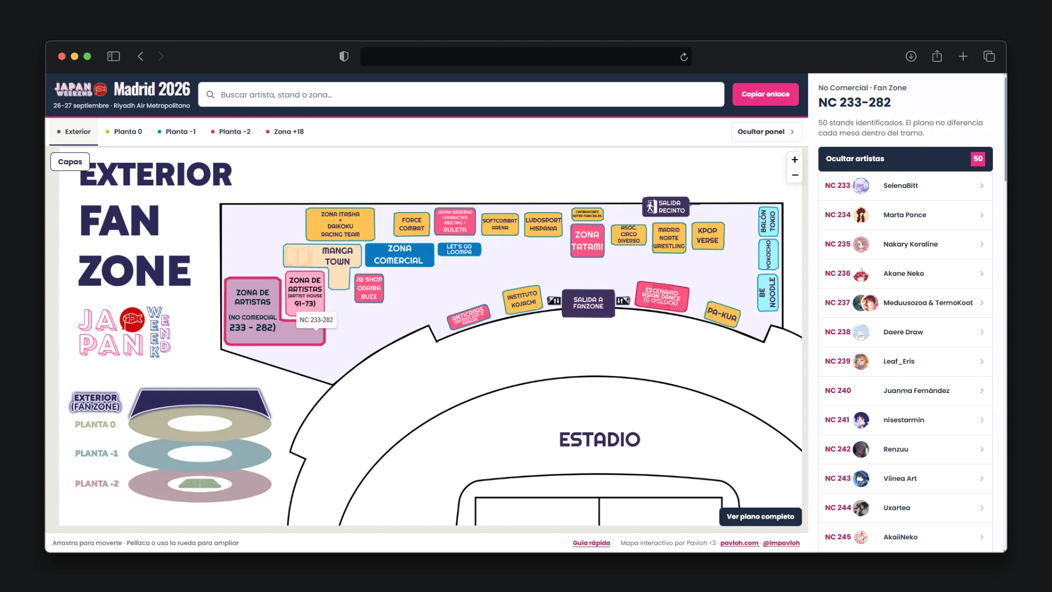Select the Planta -2 floor in level diagram
Viewport: 1052px width, 592px height.
(x=200, y=484)
